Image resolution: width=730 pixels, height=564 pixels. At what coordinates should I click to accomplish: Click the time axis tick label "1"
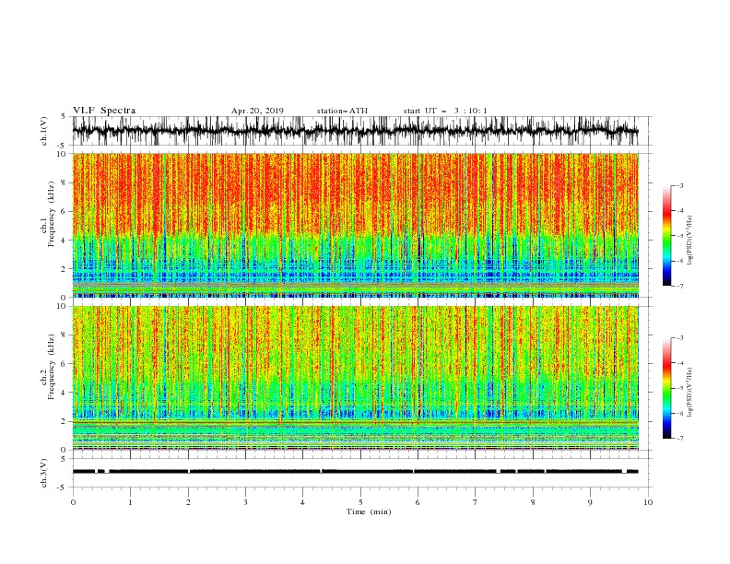[130, 502]
